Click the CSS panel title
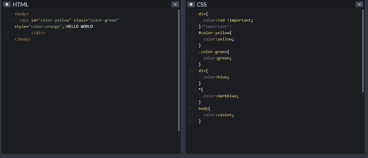Image resolution: width=368 pixels, height=158 pixels. click(x=202, y=5)
